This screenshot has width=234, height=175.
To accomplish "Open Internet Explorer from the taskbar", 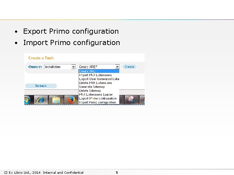I will [41, 100].
